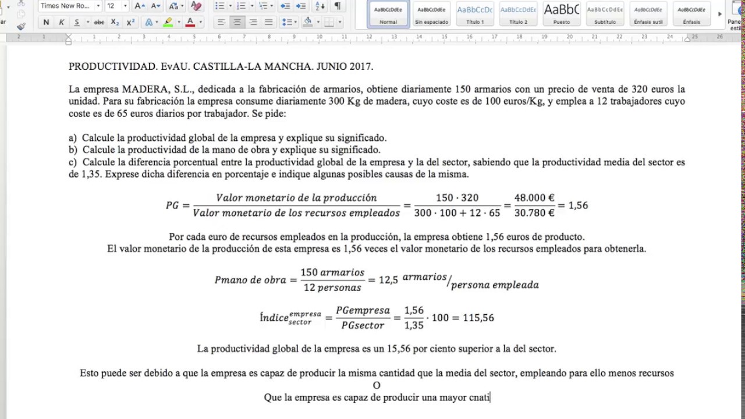Open the bullet list style dropdown arrow
Screen dimensions: 745x419
231,6
